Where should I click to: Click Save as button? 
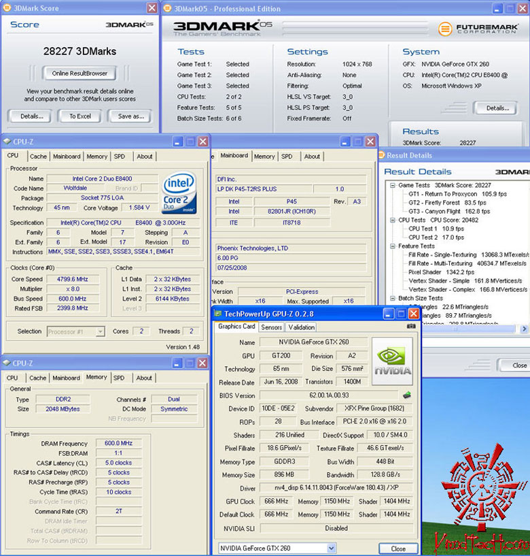pos(130,116)
